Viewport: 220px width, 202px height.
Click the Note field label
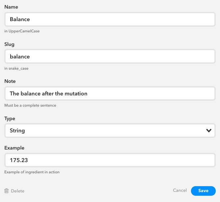coord(10,81)
